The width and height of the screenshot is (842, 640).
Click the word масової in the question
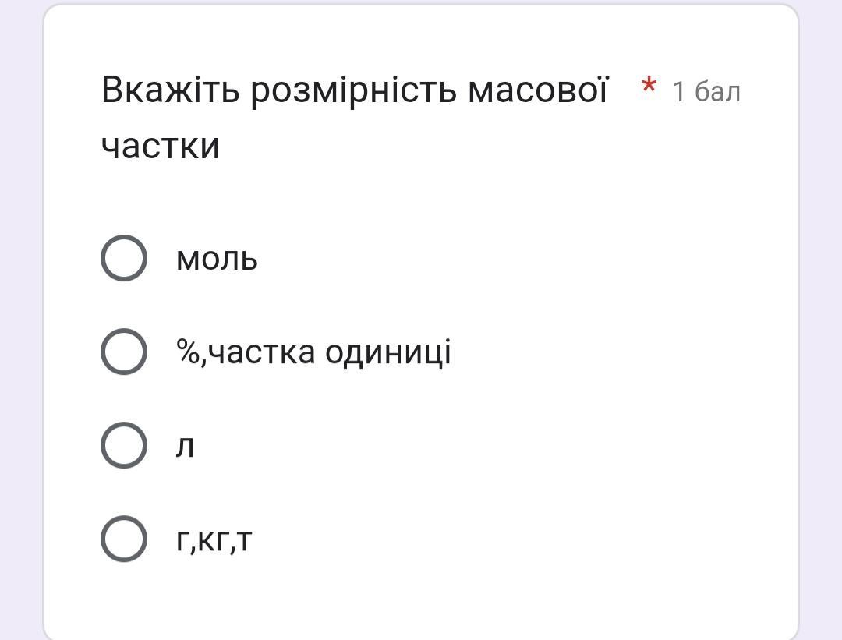pos(537,90)
